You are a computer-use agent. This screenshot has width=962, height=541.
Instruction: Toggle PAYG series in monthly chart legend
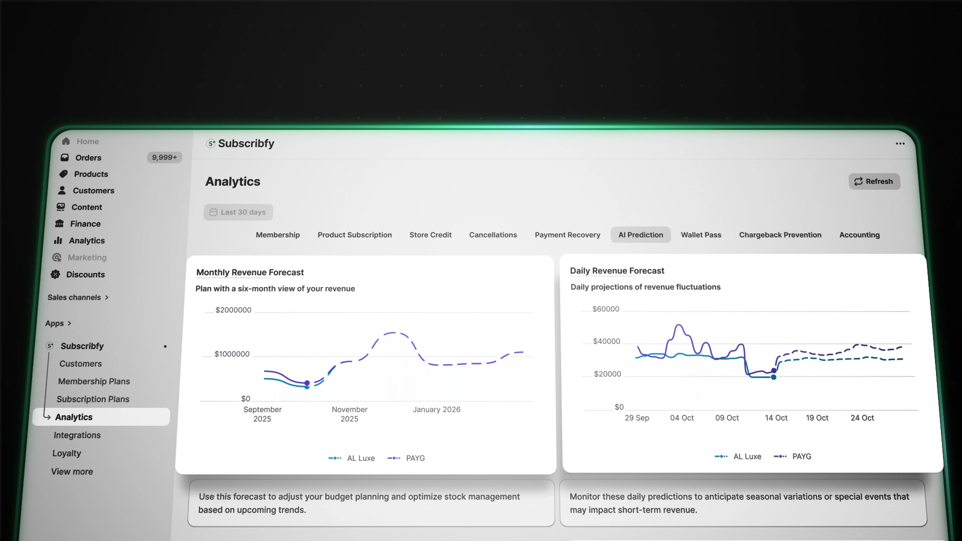click(x=406, y=458)
